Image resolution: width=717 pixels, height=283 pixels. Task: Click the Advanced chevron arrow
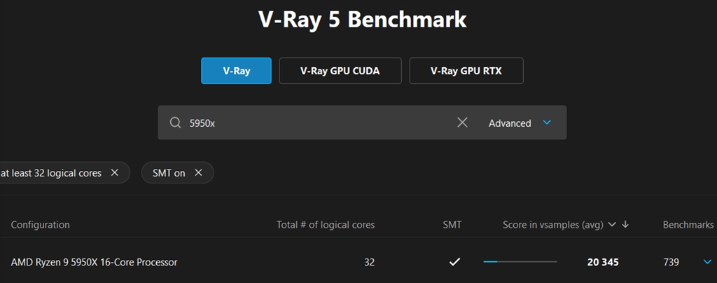pyautogui.click(x=547, y=123)
